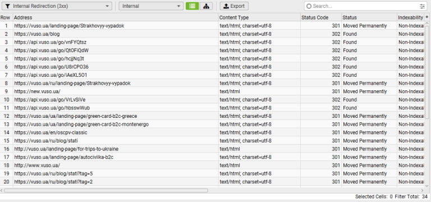Select ru/landing-page/Strakhovyy-vypadok address
The height and width of the screenshot is (202, 431).
tap(116, 83)
